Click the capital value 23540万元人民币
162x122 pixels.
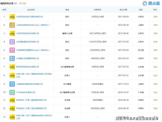click(x=98, y=50)
